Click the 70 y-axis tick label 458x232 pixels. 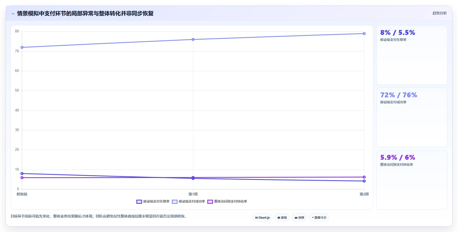pos(17,51)
